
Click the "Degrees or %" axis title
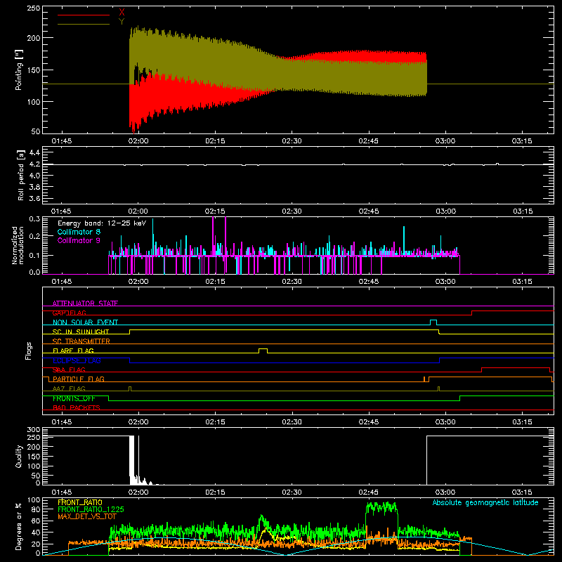coord(19,526)
